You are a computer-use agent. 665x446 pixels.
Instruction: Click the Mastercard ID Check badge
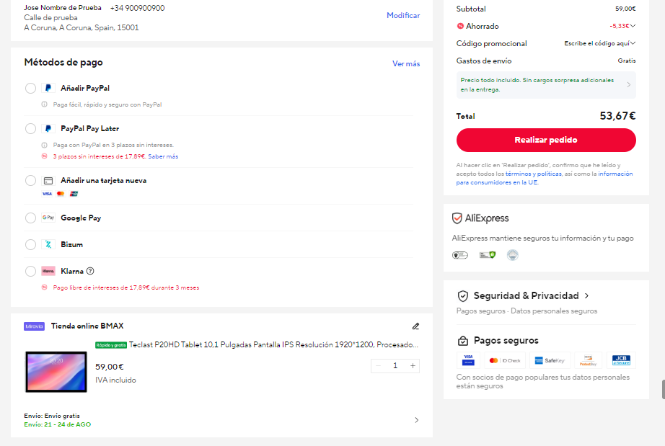[x=505, y=360]
